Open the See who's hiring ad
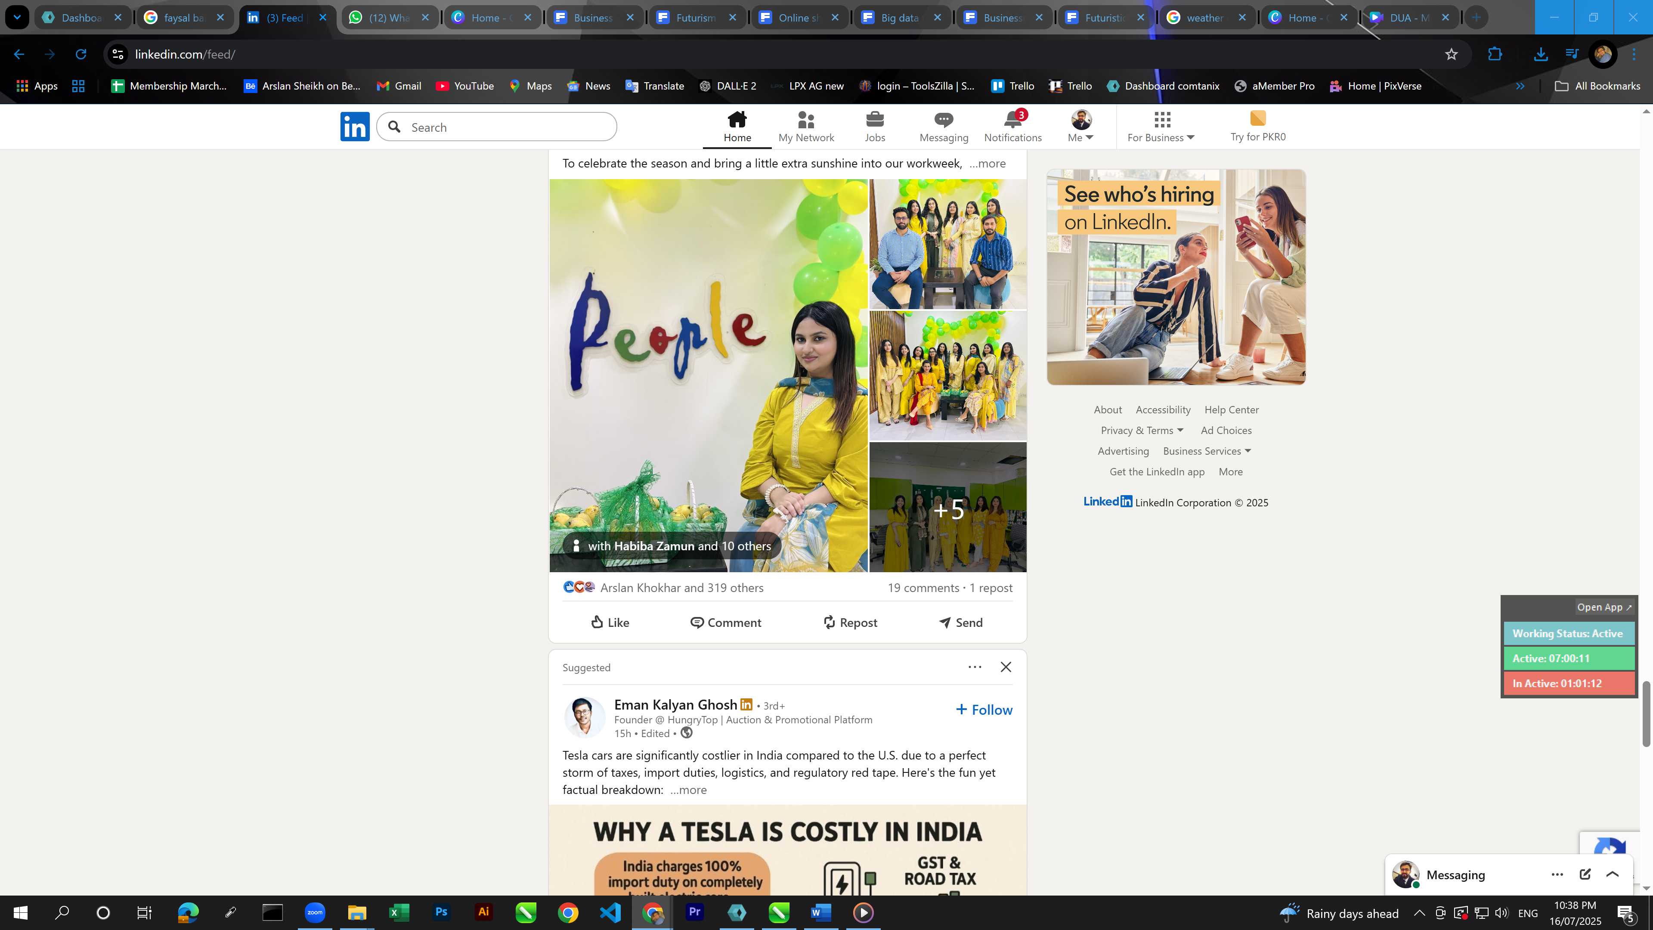 coord(1176,276)
